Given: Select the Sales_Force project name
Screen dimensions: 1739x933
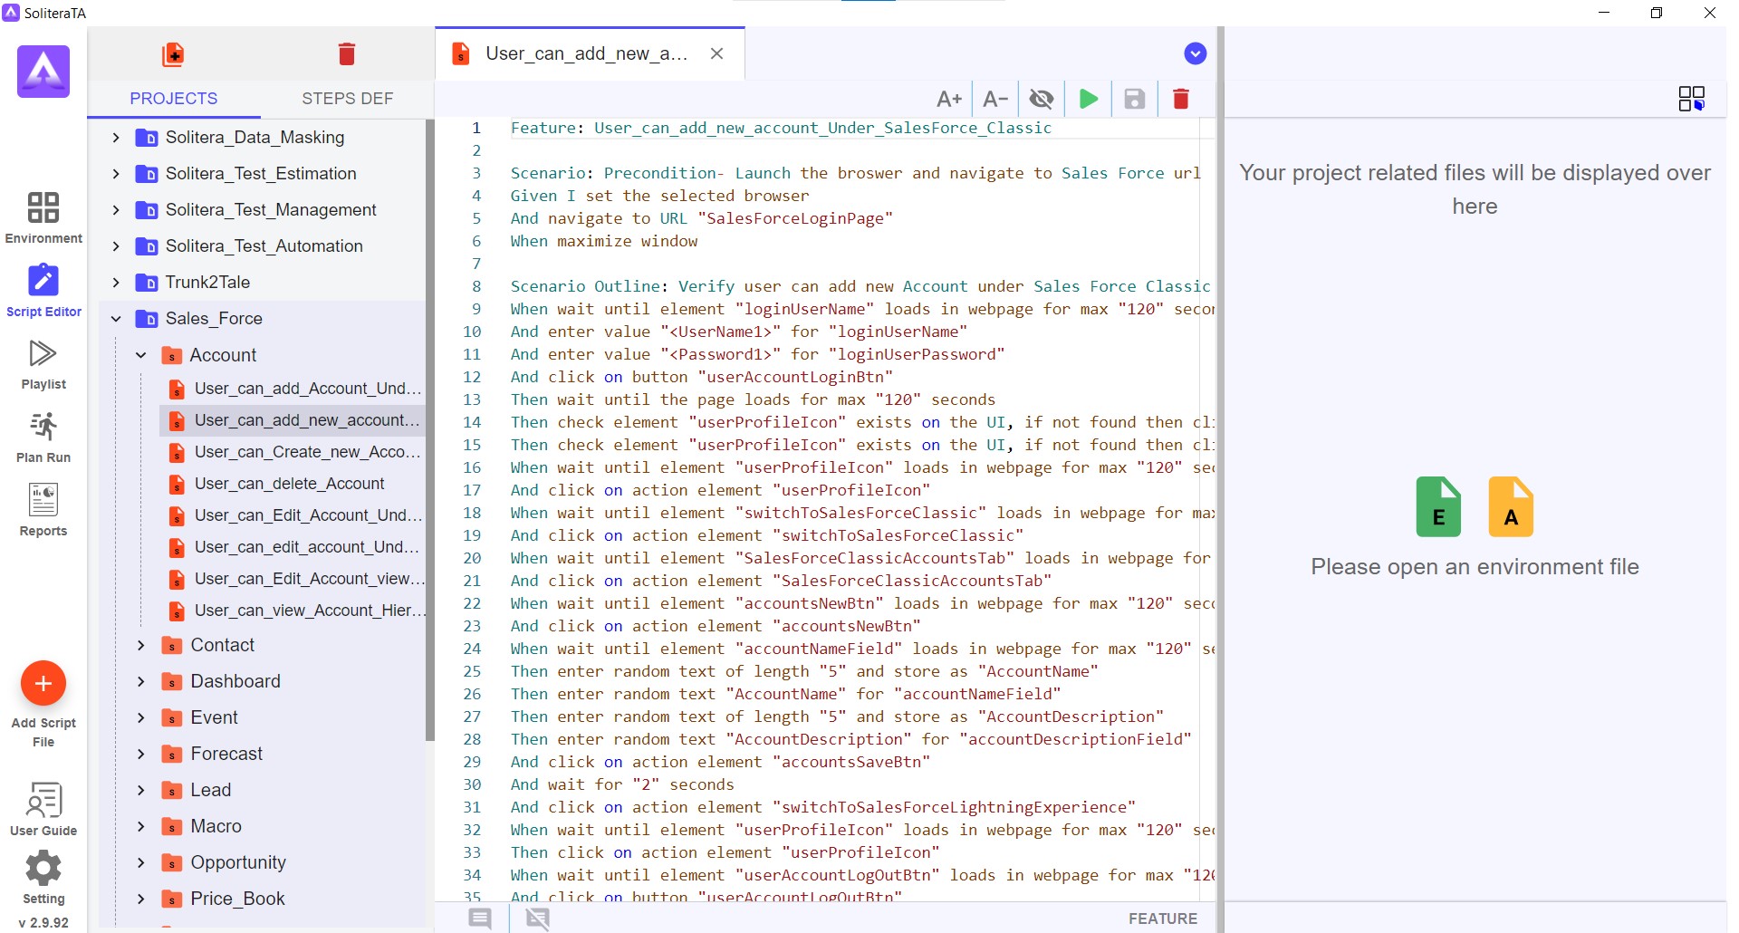Looking at the screenshot, I should coord(214,319).
